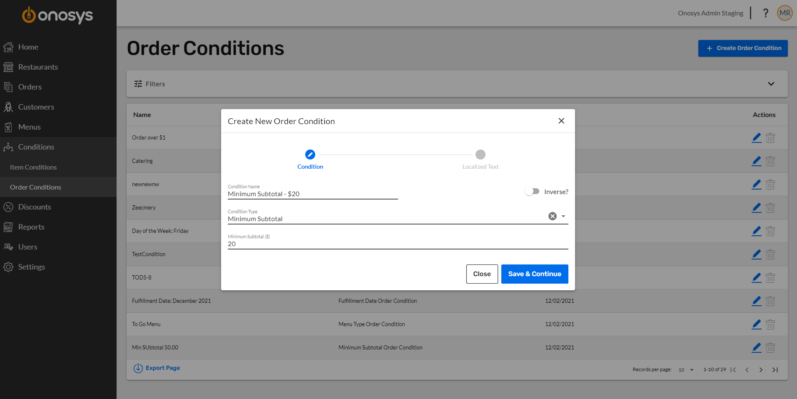Open Customers from the sidebar

(36, 107)
